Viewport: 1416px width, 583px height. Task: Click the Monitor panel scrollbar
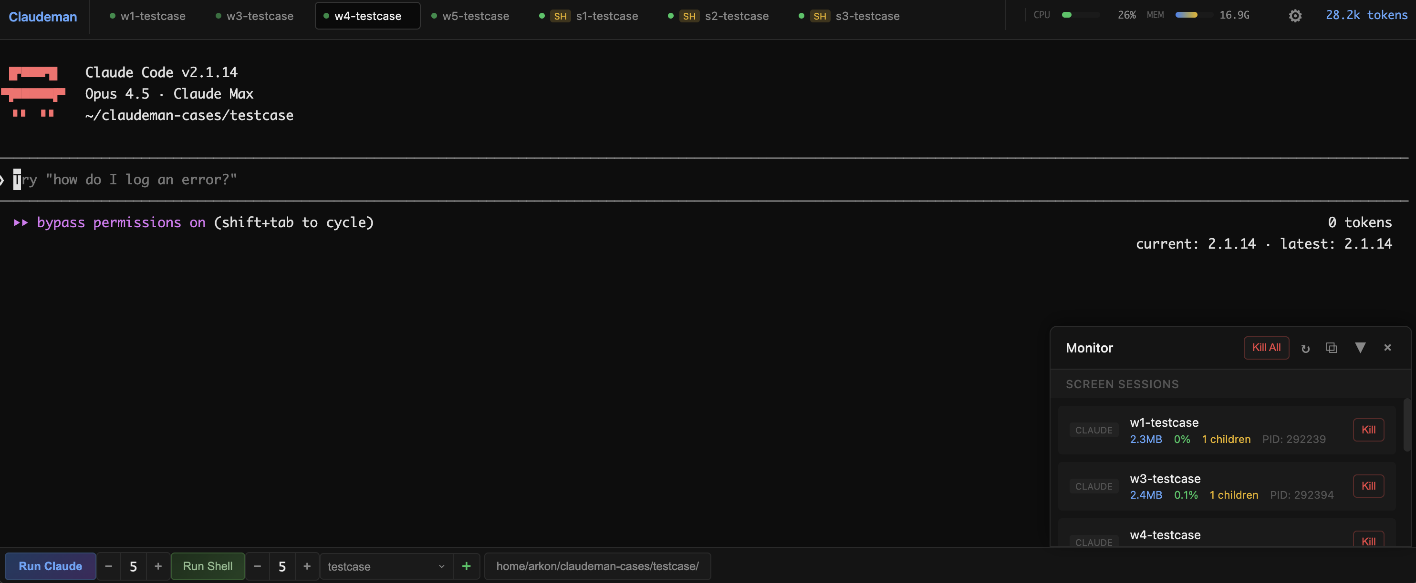pos(1406,425)
